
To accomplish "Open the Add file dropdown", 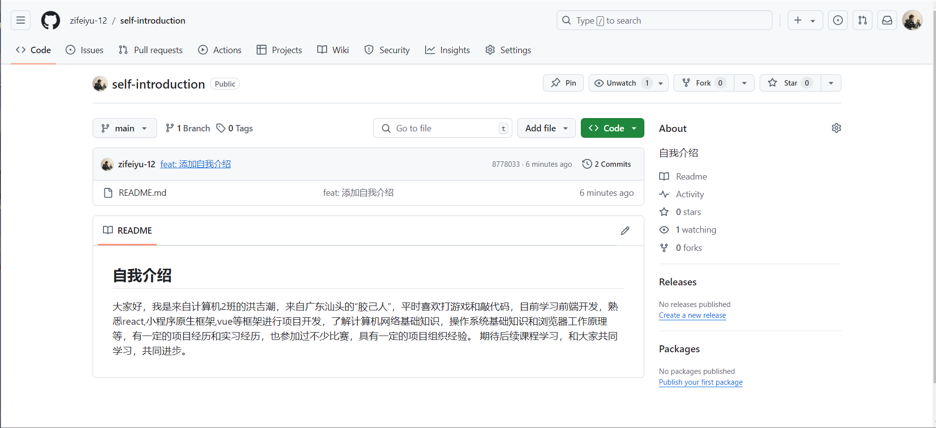I will [x=546, y=128].
